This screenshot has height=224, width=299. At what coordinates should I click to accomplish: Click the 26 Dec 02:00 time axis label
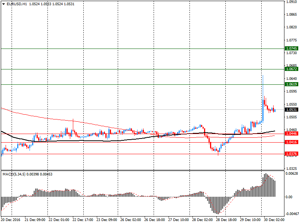[130, 220]
